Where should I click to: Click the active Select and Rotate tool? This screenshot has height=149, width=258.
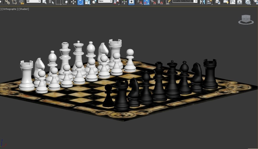tap(81, 2)
